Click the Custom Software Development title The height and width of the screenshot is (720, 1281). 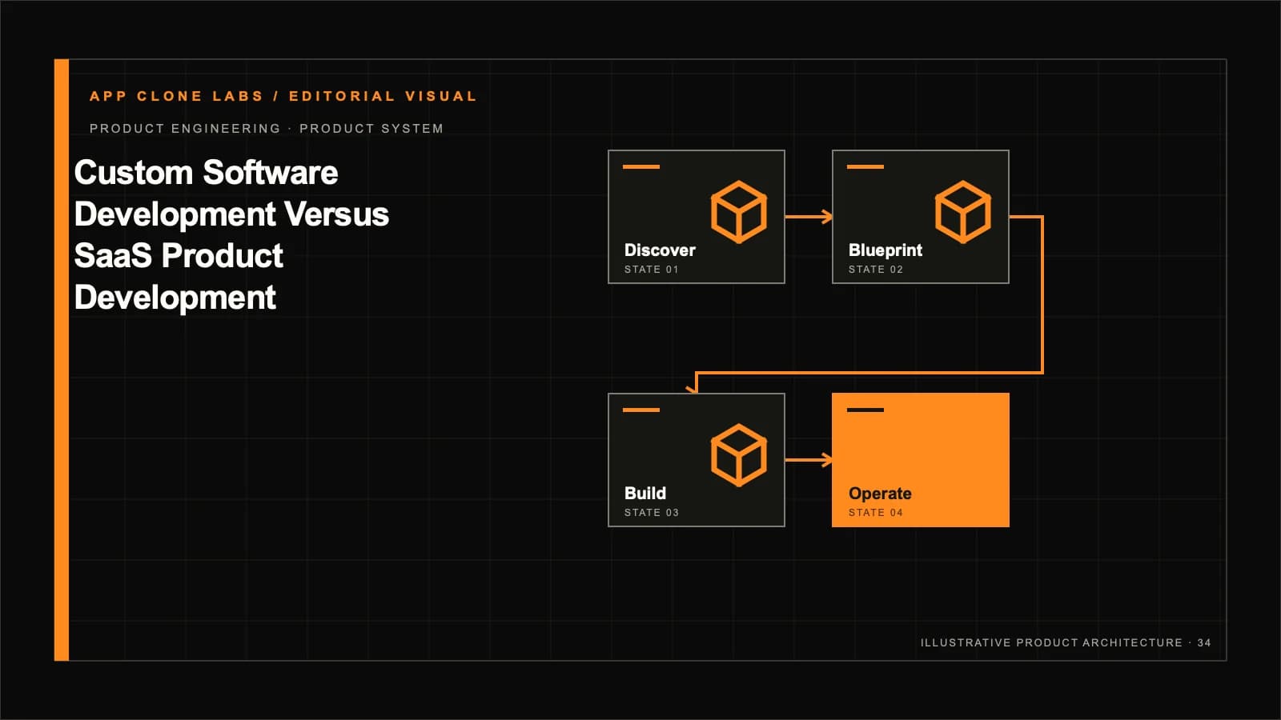click(x=231, y=235)
